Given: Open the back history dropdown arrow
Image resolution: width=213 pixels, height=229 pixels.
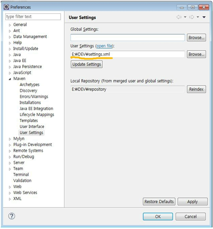Looking at the screenshot, I should pos(185,17).
